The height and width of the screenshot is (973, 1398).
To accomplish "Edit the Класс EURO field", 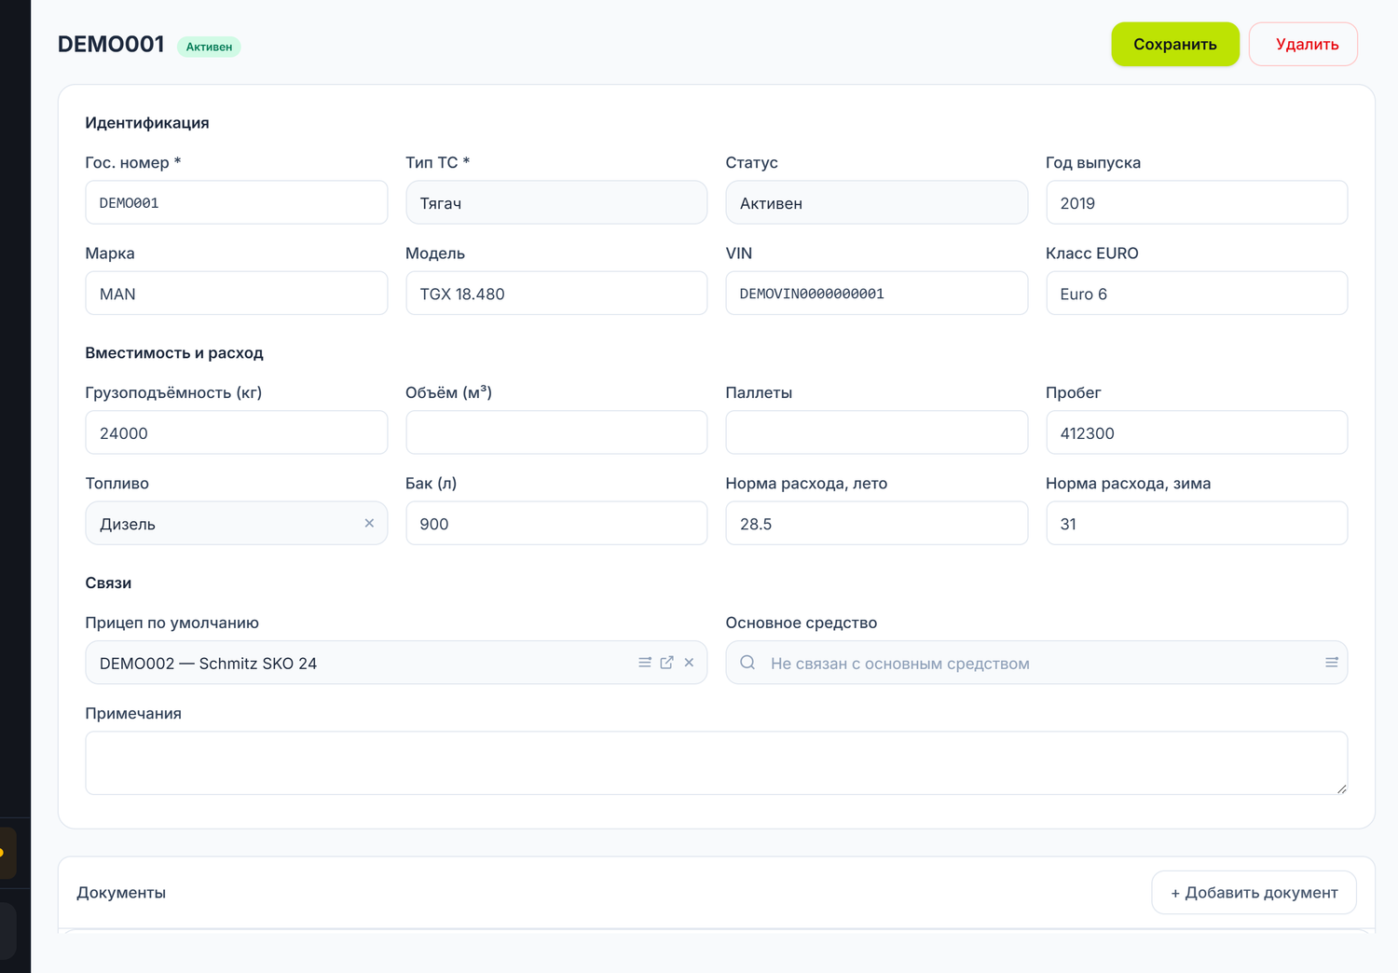I will [x=1197, y=294].
